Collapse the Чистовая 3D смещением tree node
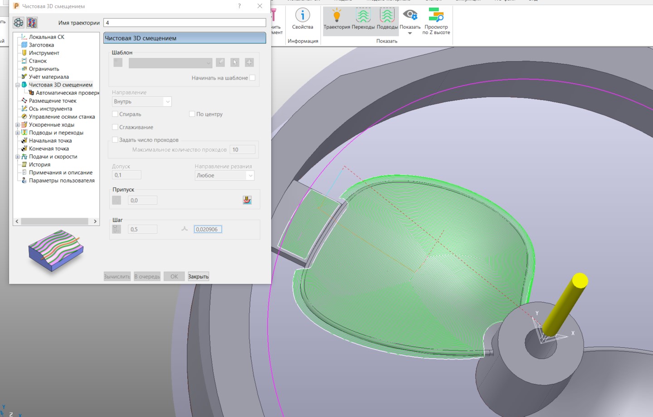The width and height of the screenshot is (653, 417). [18, 85]
